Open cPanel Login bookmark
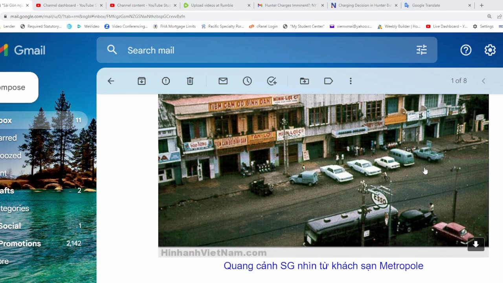Viewport: 503px width, 283px height. [x=263, y=26]
